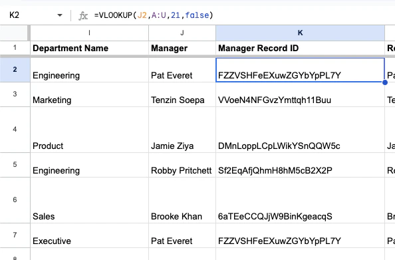Select row 6 header
395x260 pixels.
(x=15, y=200)
